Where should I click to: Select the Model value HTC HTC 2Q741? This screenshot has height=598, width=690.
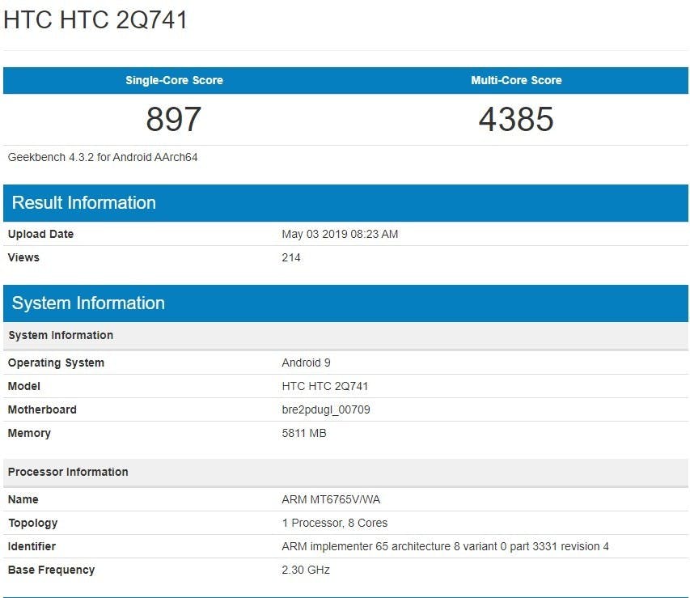click(x=325, y=386)
